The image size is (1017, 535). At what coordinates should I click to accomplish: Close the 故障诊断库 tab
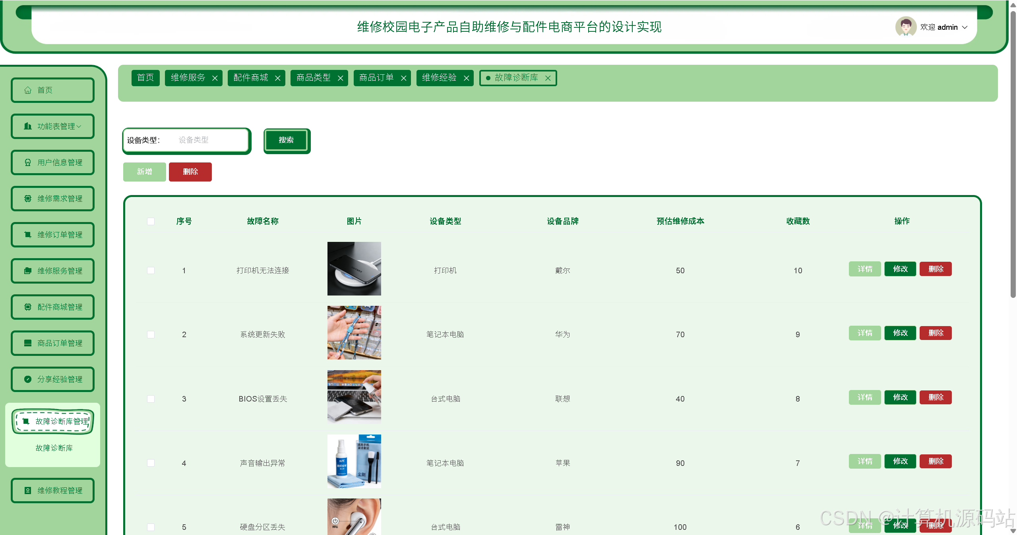[x=548, y=78]
